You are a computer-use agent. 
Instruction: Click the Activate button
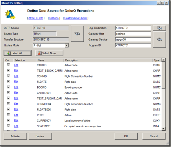15,136
